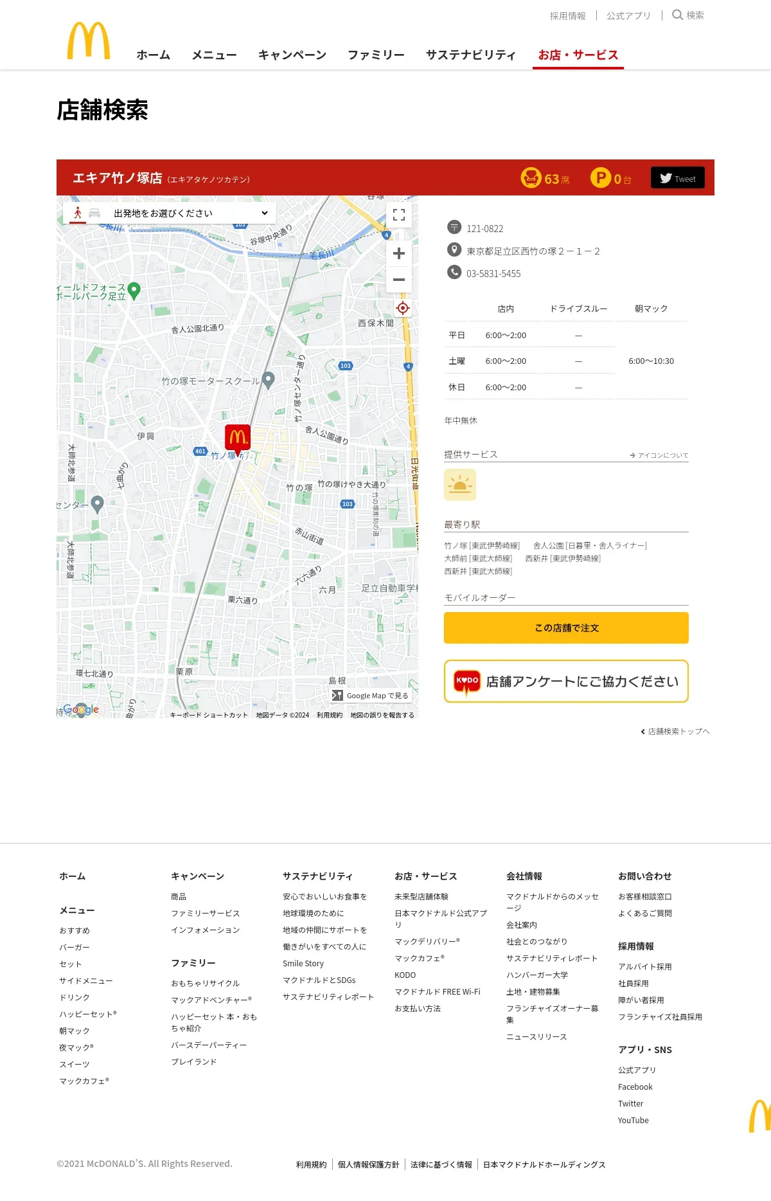Open キーボード ショートカット on map
Viewport: 771px width, 1201px height.
pyautogui.click(x=209, y=715)
